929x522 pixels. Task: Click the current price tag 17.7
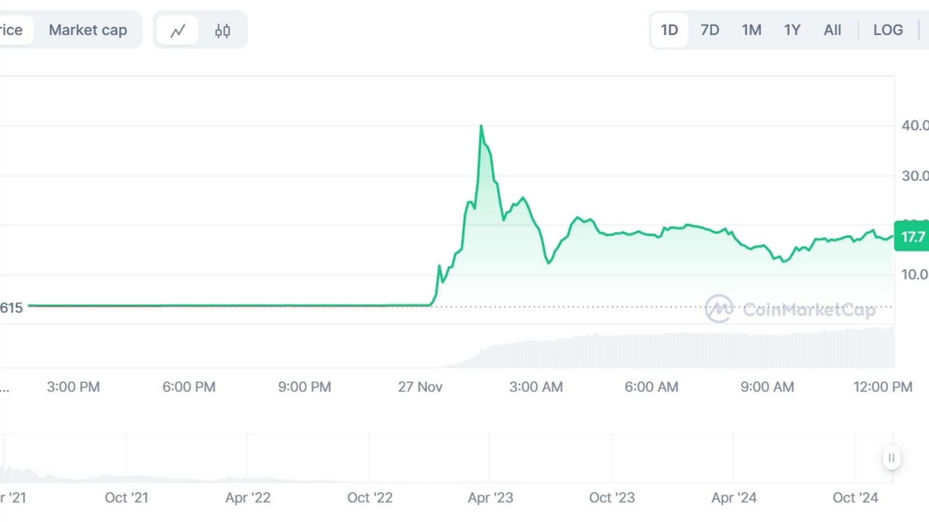click(x=911, y=237)
